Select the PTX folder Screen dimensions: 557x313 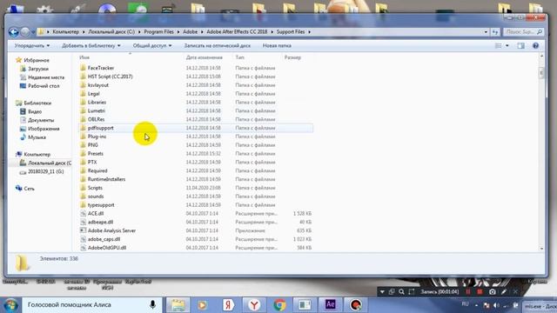click(92, 163)
